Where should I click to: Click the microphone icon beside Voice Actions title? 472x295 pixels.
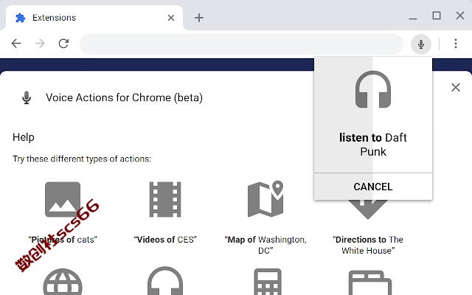[x=27, y=98]
